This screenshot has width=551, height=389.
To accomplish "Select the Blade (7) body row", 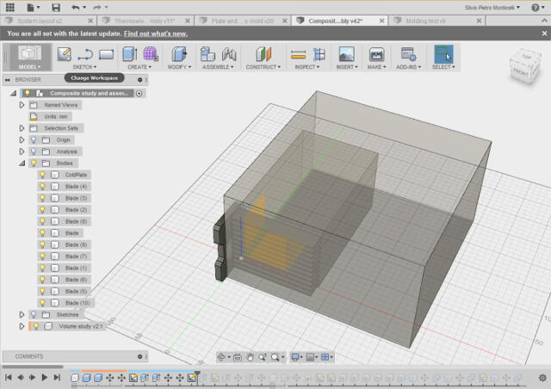I will tap(64, 256).
